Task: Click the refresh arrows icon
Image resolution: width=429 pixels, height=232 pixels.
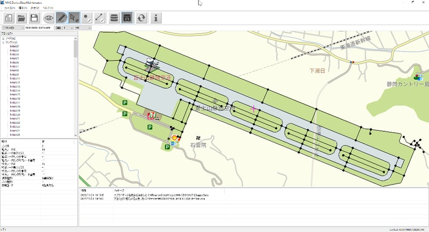Action: tap(142, 18)
